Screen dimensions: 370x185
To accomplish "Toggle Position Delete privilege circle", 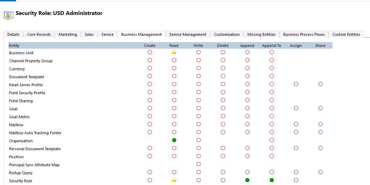I will [223, 156].
